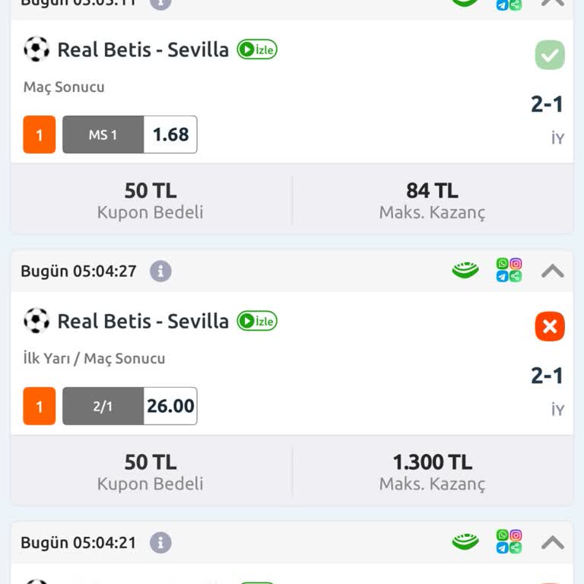
Task: Tap the red X lost-status icon
Action: point(550,327)
